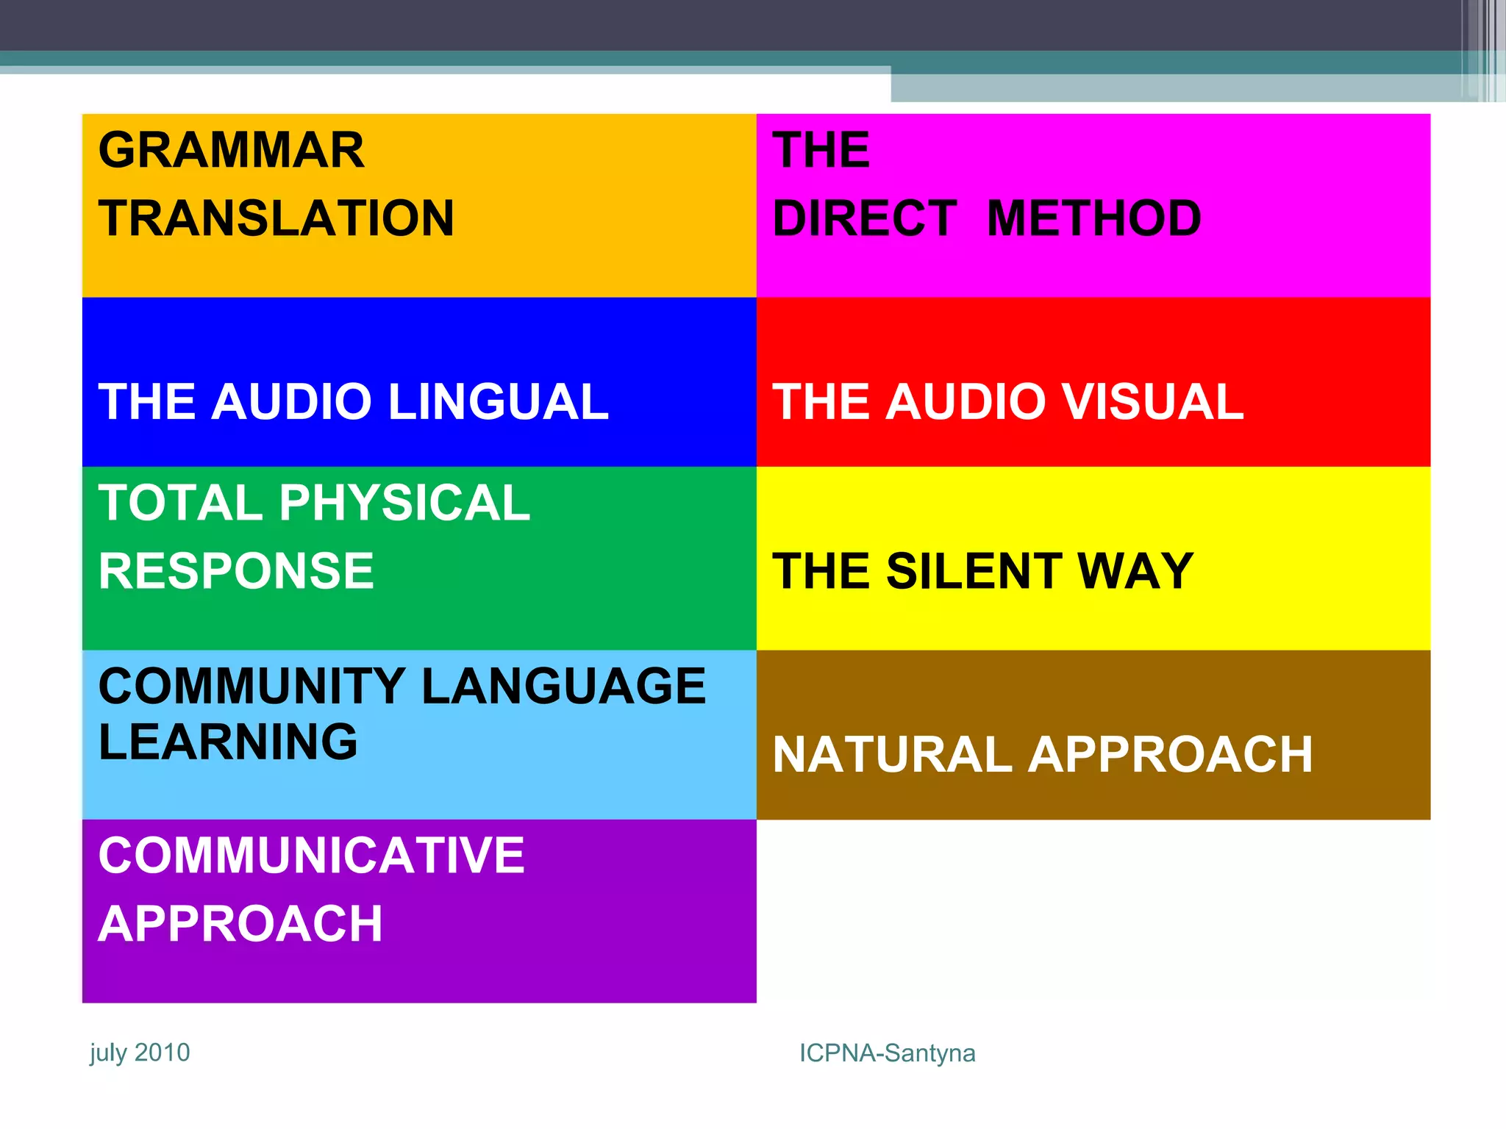Select NATURAL APPROACH brown cell
The height and width of the screenshot is (1129, 1506).
[1093, 735]
